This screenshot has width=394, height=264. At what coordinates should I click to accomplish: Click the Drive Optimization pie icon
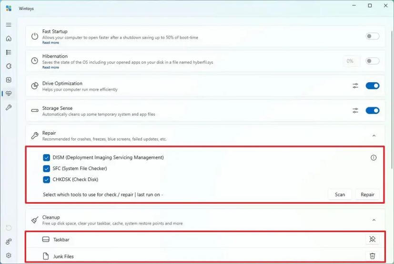tap(35, 86)
